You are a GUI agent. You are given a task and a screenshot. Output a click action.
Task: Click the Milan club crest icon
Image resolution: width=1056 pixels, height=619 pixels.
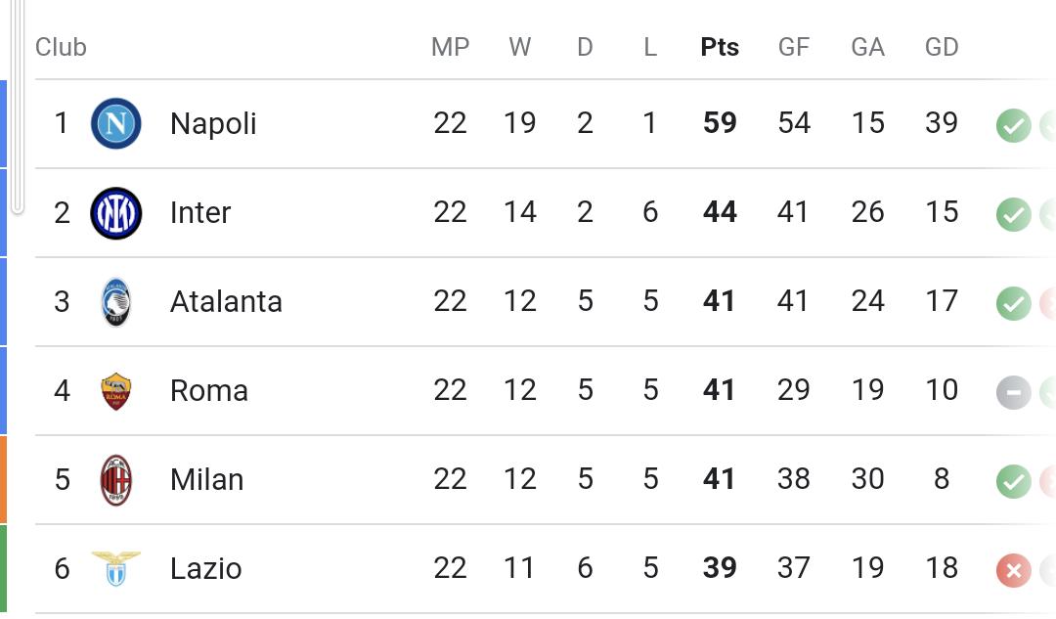[116, 480]
